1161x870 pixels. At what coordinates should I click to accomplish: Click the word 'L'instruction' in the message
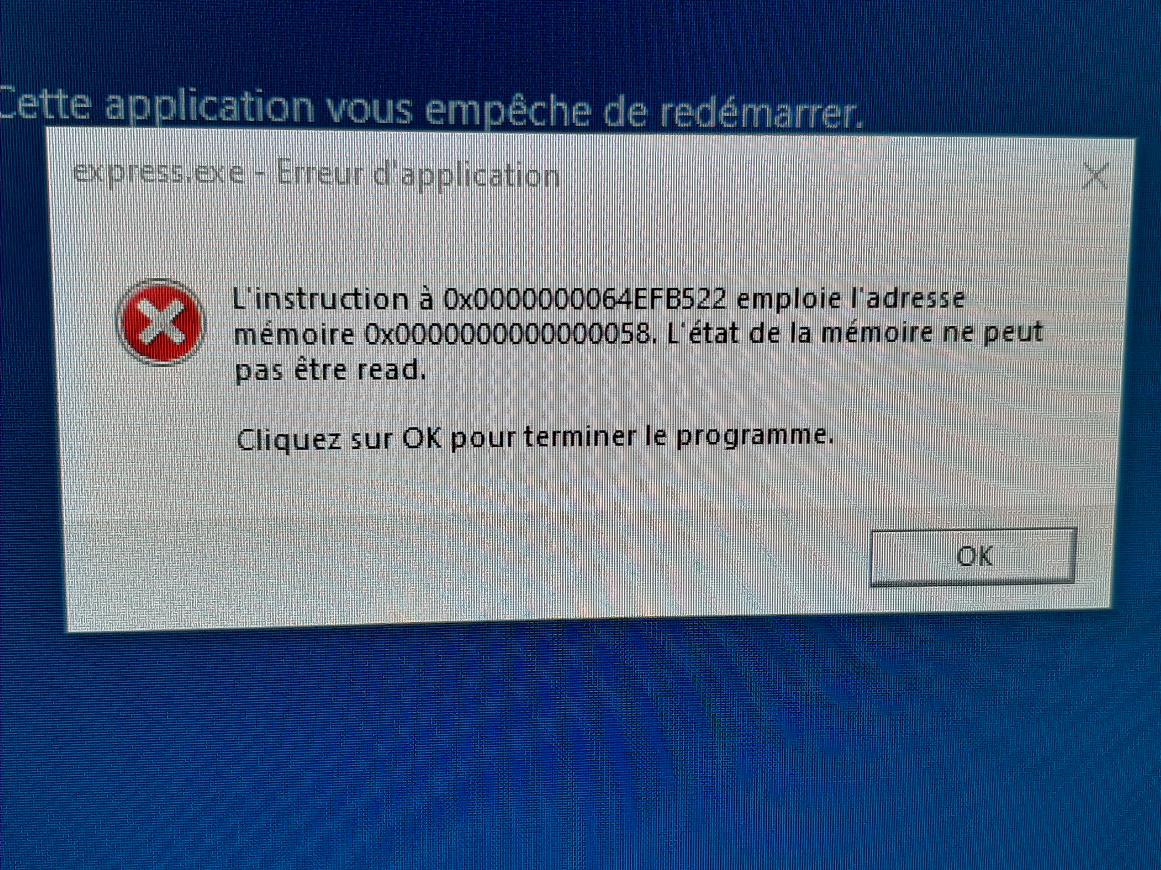320,300
